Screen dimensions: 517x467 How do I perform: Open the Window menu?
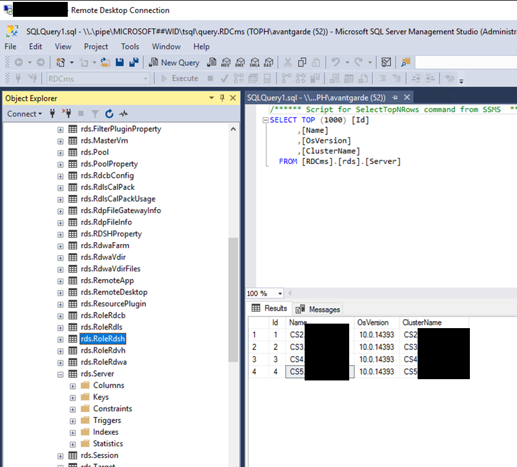166,47
